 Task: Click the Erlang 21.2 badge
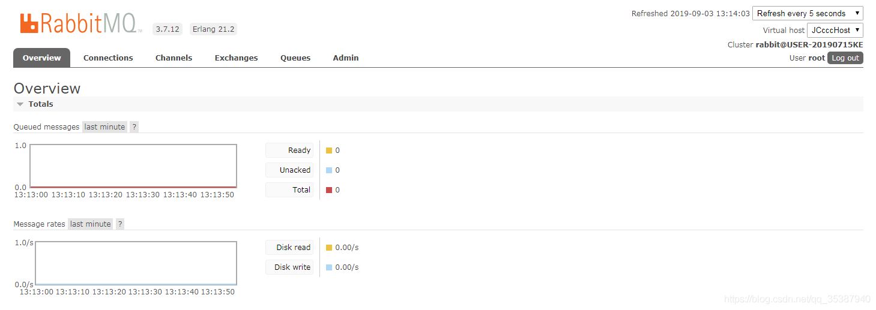coord(213,29)
